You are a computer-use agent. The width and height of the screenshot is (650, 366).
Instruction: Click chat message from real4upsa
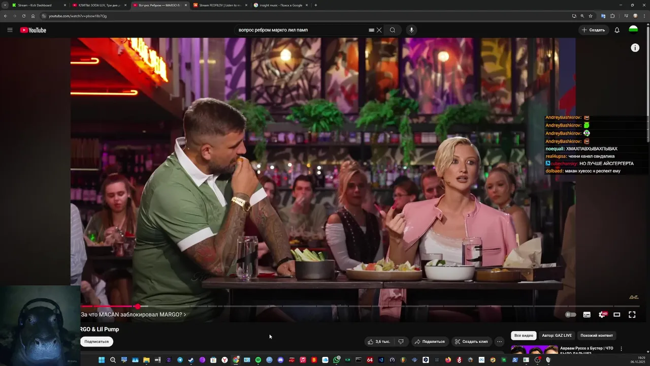(x=580, y=156)
